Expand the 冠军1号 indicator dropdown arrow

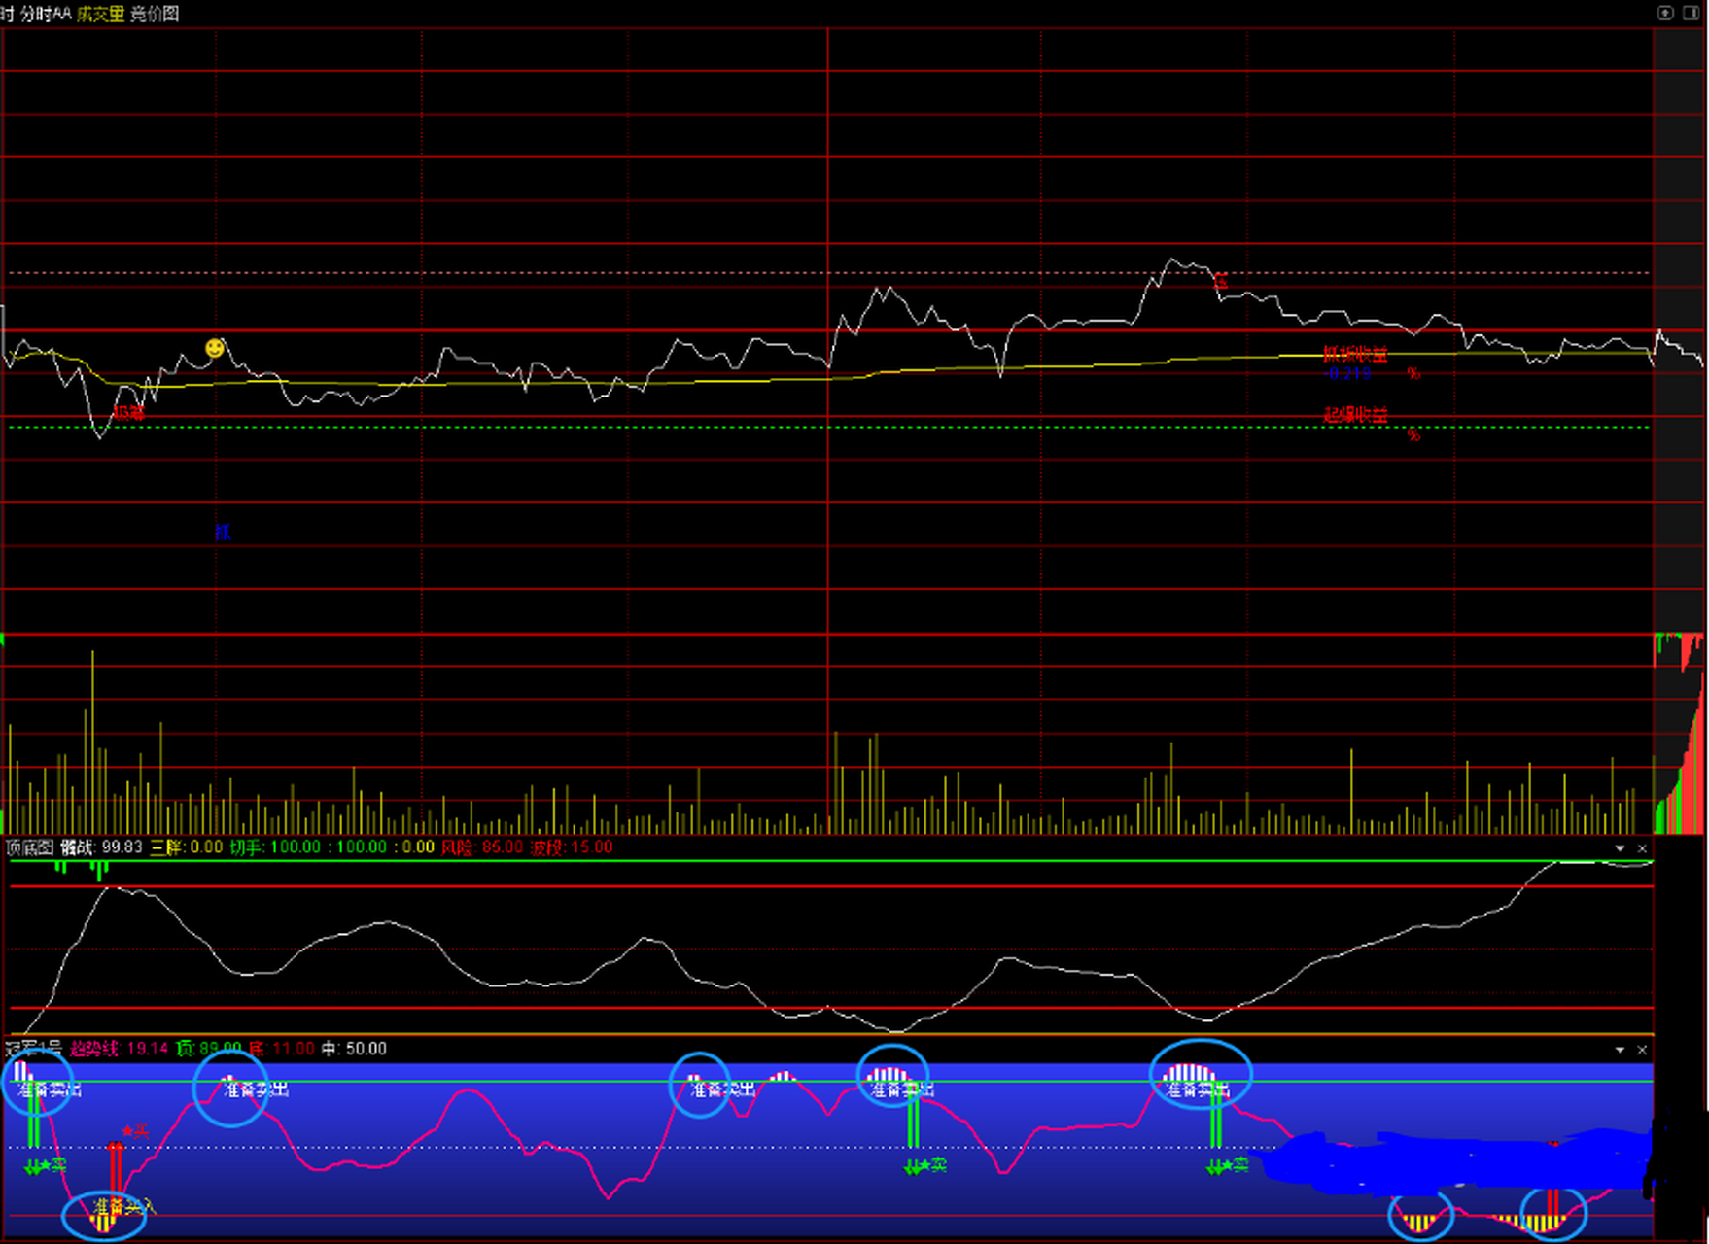pos(1620,1050)
